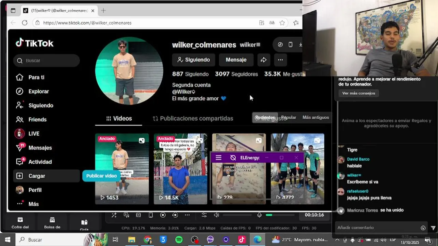Viewport: 438px width, 246px height.
Task: Open LIVE in TikTok sidebar
Action: click(27, 134)
